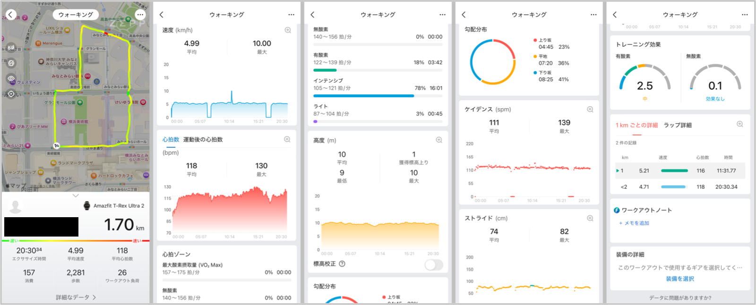Toggle the 標高校正 altitude correction switch

[x=433, y=265]
